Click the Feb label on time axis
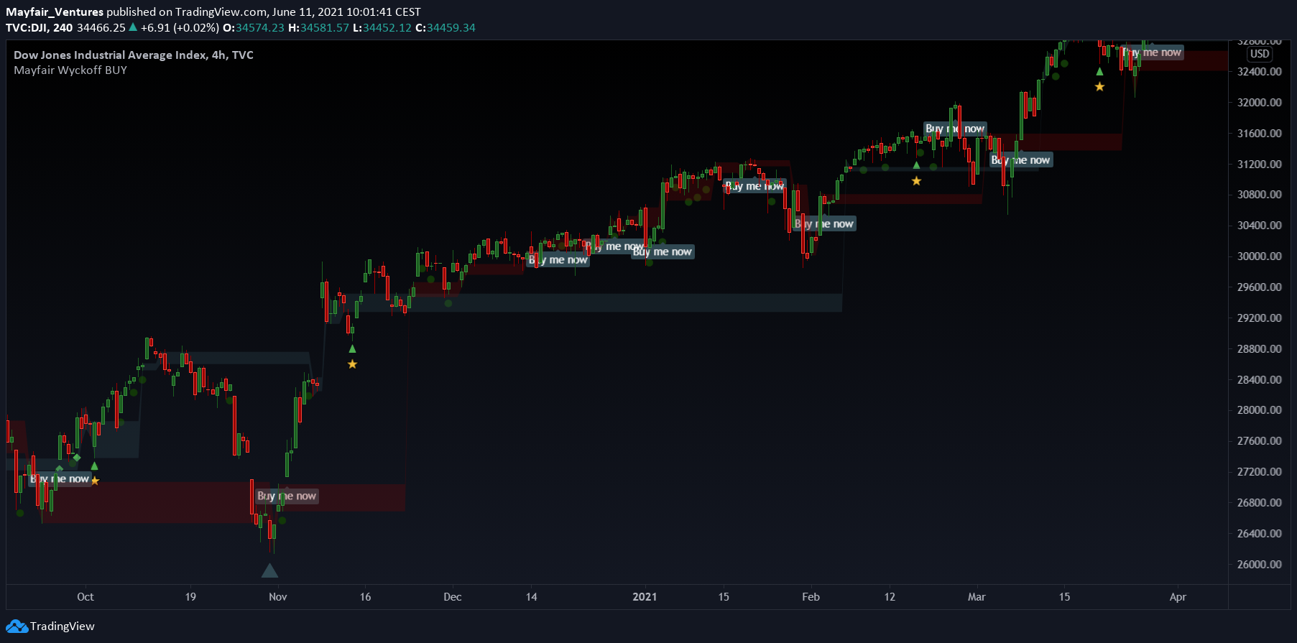The height and width of the screenshot is (643, 1297). point(811,596)
